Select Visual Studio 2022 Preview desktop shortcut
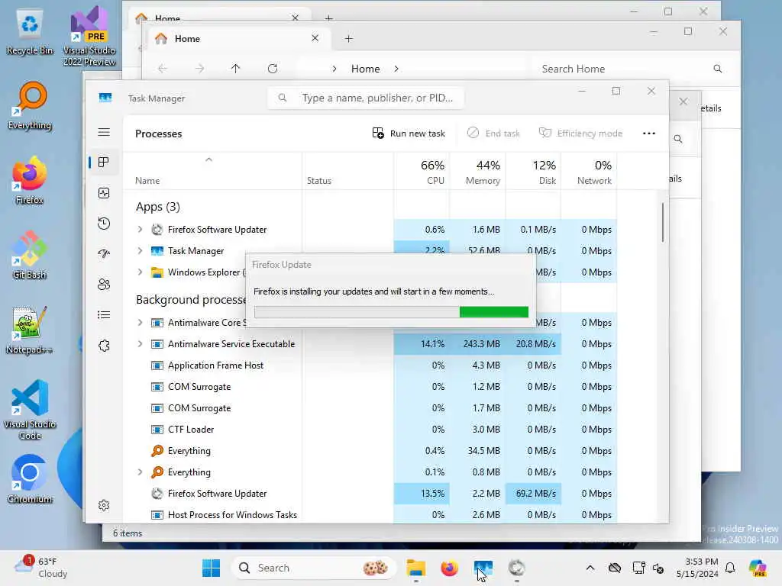The height and width of the screenshot is (586, 782). point(89,36)
